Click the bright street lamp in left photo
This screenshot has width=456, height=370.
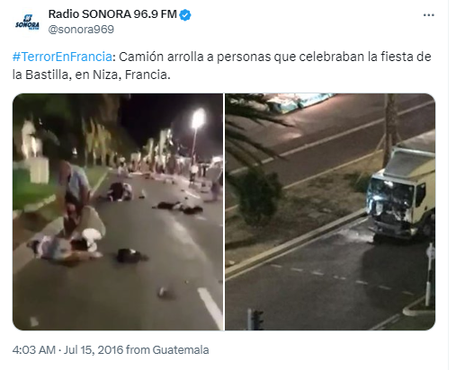point(198,119)
